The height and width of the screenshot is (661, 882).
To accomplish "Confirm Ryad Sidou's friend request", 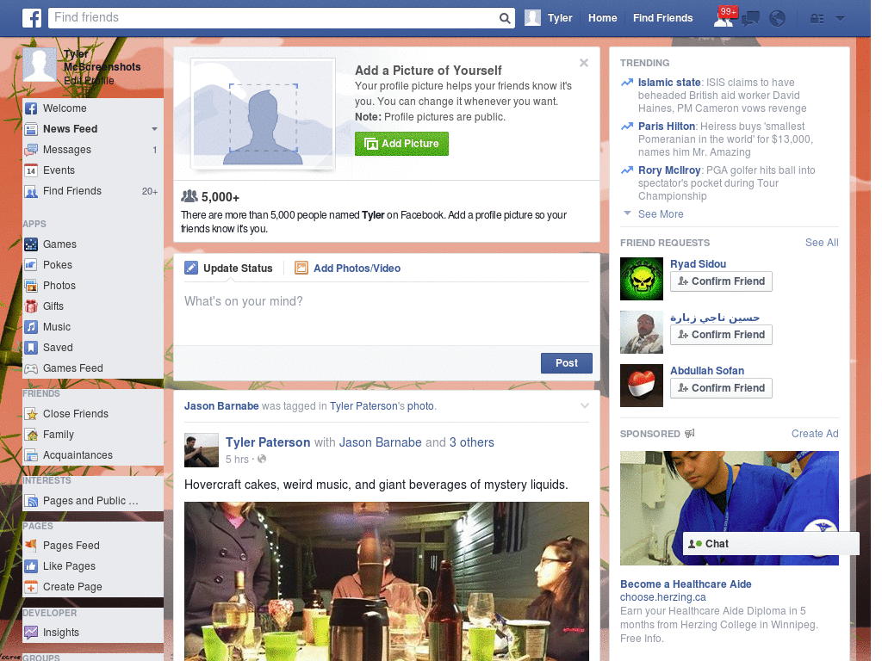I will point(721,281).
